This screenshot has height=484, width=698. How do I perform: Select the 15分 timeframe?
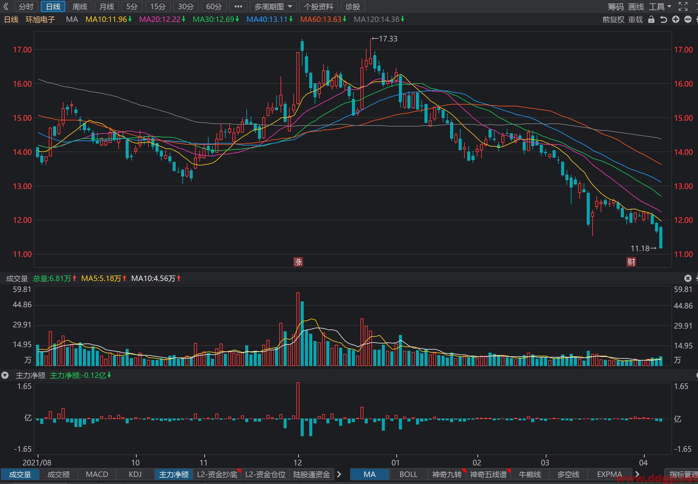(x=158, y=6)
